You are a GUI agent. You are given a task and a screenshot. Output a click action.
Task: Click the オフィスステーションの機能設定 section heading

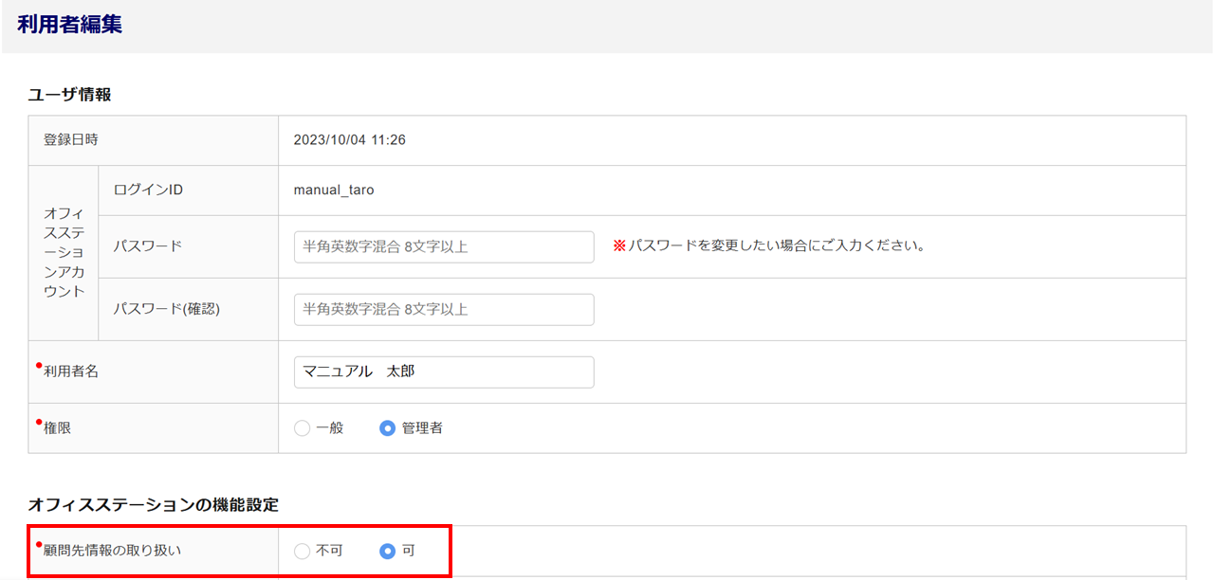(x=153, y=505)
